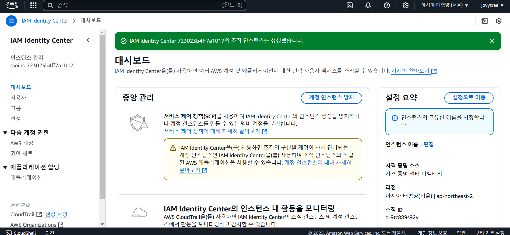Focus the top search input field
510x235 pixels.
(144, 5)
